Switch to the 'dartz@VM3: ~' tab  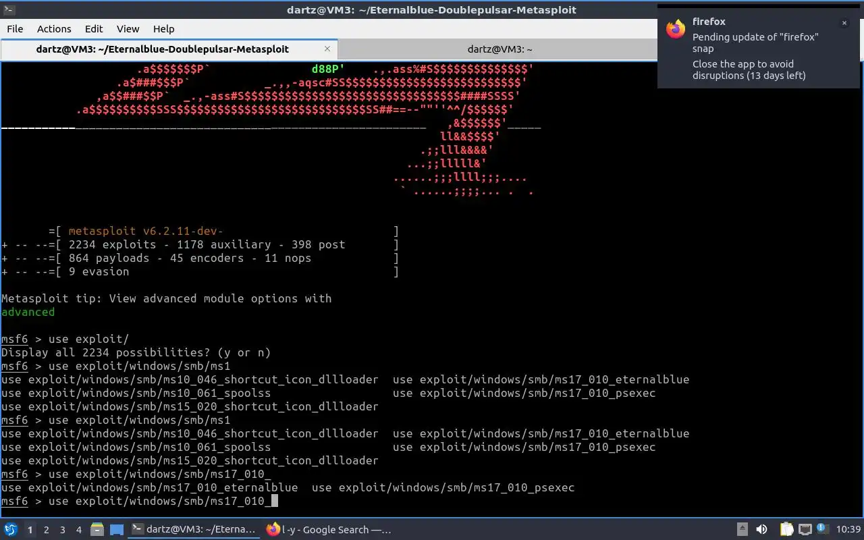[498, 49]
